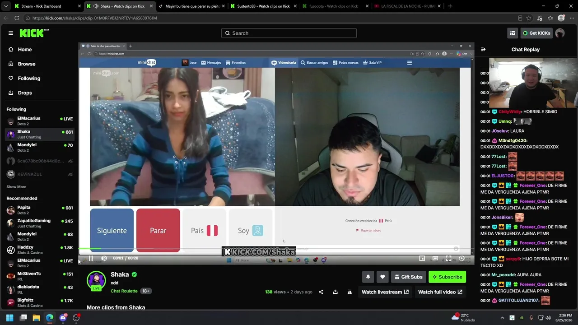
Task: Open the diabladota recommended channel
Action: pyautogui.click(x=40, y=289)
